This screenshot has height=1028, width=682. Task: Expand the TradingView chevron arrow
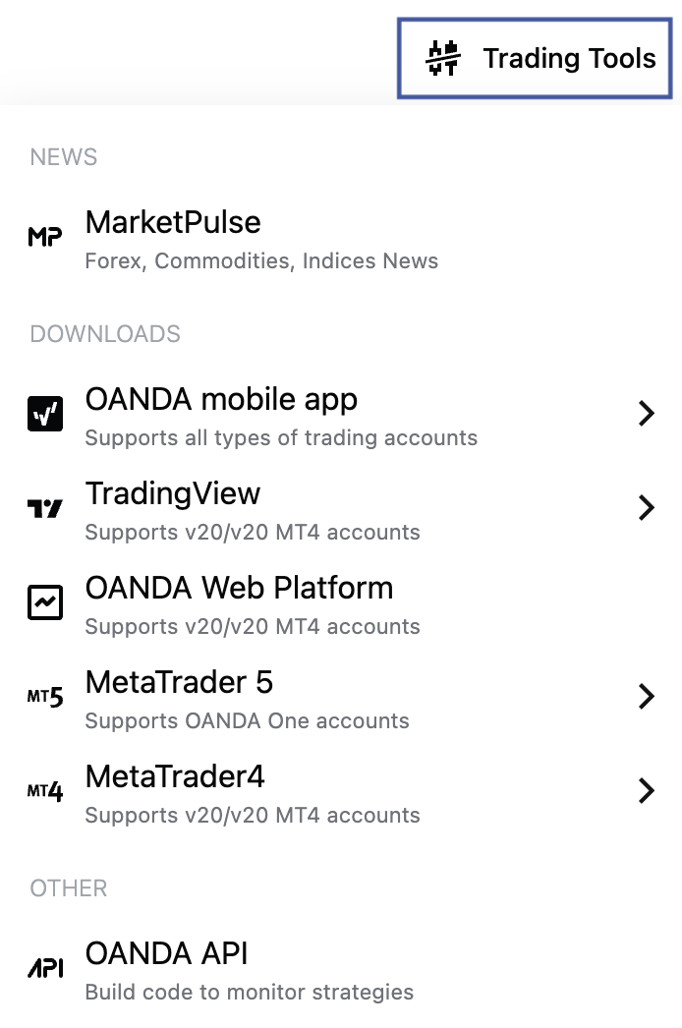(x=647, y=508)
